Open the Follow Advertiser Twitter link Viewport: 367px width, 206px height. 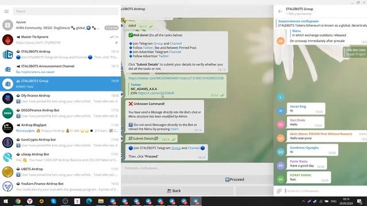[163, 56]
